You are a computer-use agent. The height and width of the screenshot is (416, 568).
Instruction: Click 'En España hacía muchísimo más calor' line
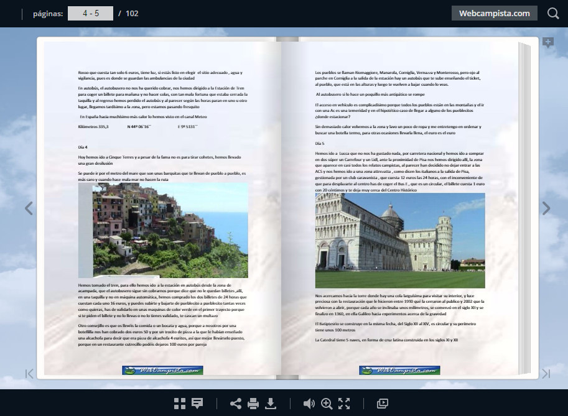click(x=144, y=116)
